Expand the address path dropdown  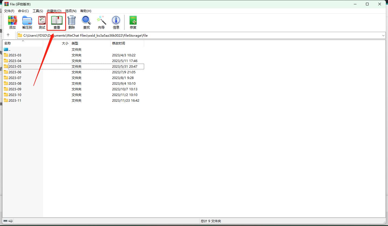[x=383, y=35]
